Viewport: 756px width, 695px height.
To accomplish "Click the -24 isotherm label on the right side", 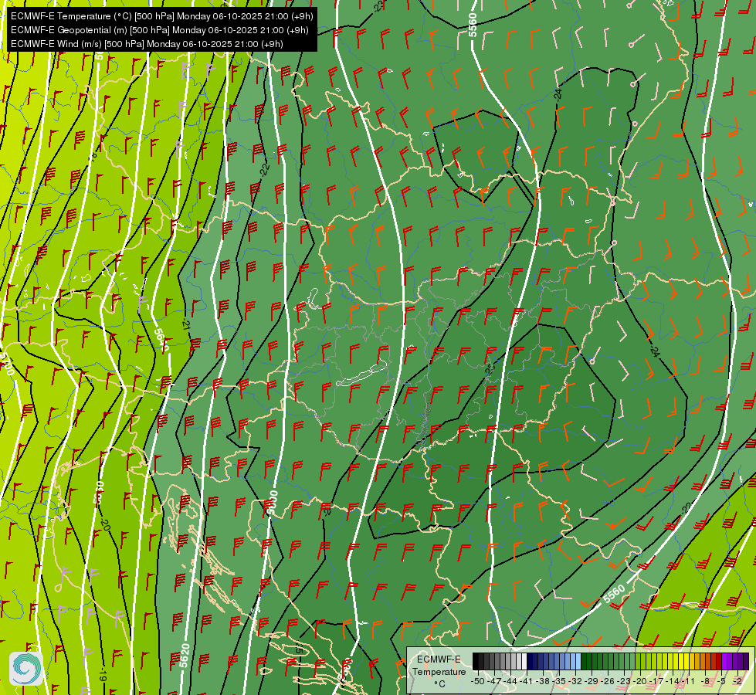I will 654,351.
